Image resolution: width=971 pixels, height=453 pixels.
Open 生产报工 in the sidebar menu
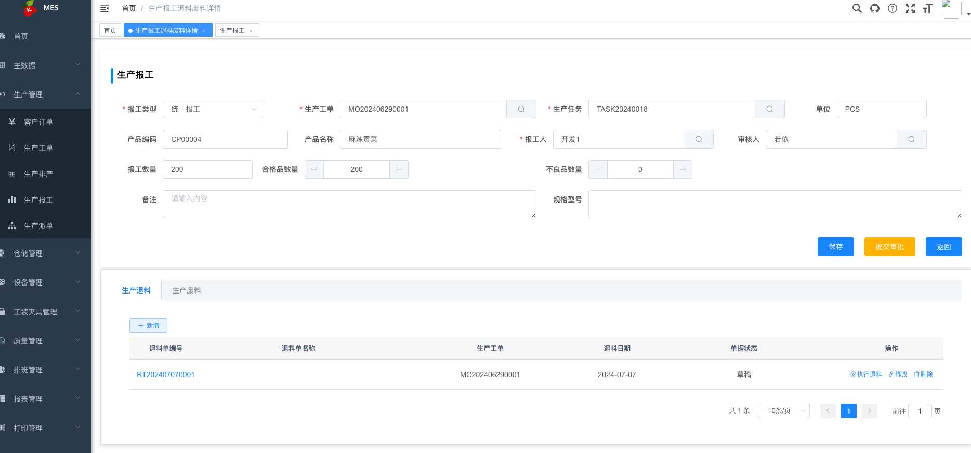click(x=38, y=200)
